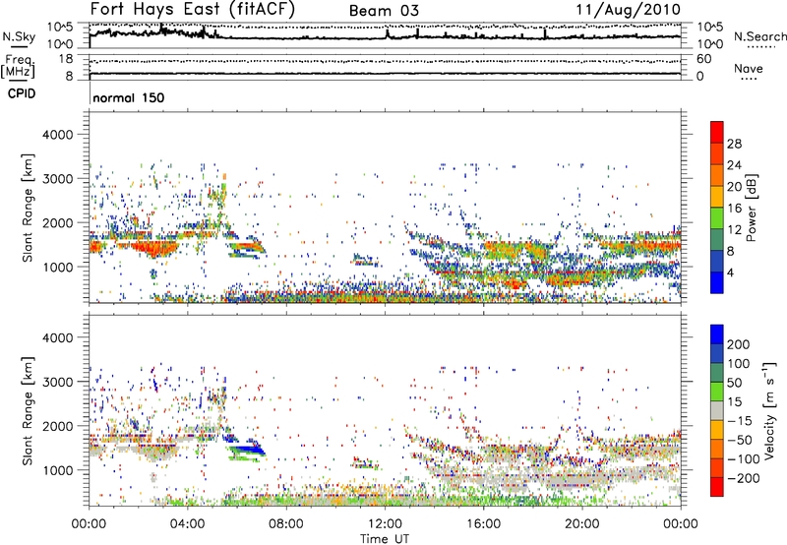This screenshot has height=545, width=787.
Task: Click the 'N.Sky' legend label
Action: 19,36
